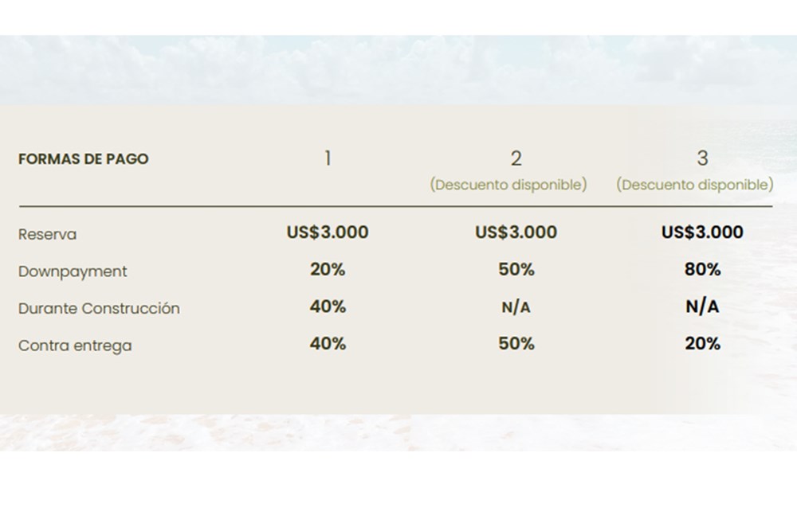
Task: Click the Contra entrega row label
Action: 75,346
